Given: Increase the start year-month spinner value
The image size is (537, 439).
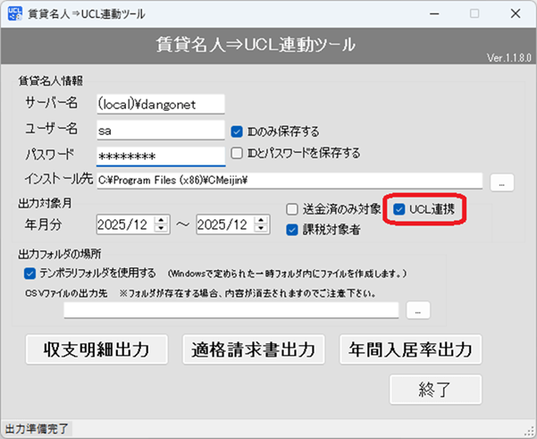Looking at the screenshot, I should tap(162, 219).
